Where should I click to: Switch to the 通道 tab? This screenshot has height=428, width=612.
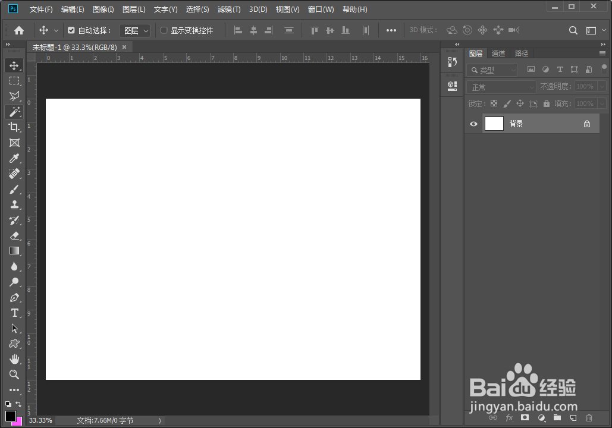click(498, 53)
